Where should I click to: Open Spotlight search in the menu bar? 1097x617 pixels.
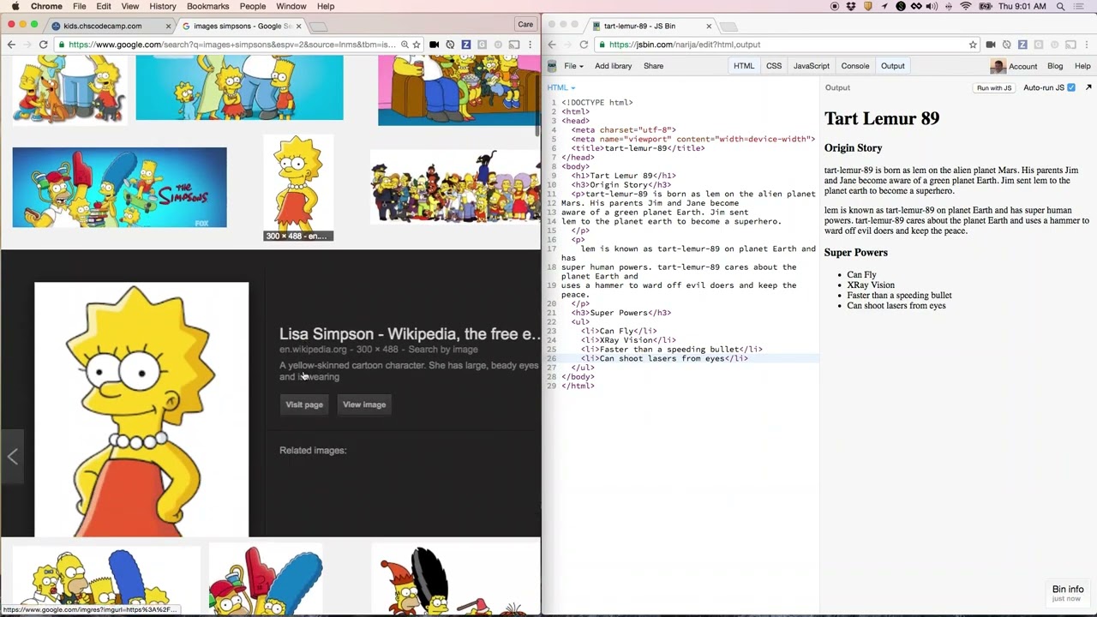(x=1061, y=6)
